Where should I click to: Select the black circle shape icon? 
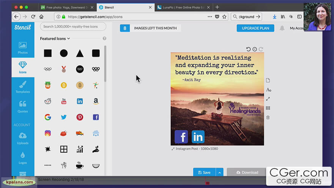pos(64,53)
